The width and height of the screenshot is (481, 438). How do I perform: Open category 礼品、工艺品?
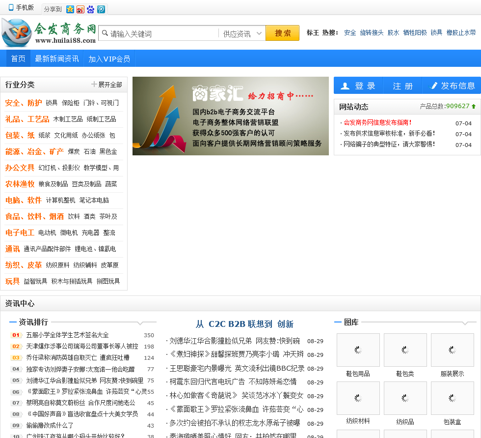[27, 119]
